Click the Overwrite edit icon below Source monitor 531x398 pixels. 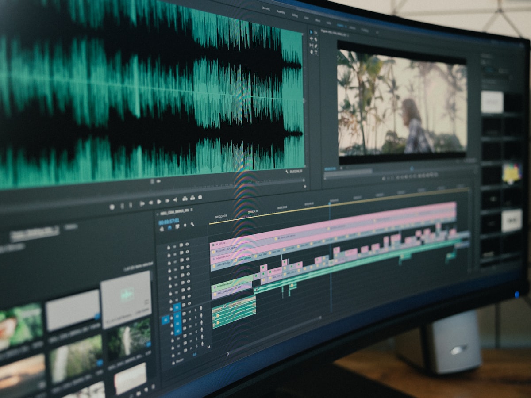tap(192, 198)
